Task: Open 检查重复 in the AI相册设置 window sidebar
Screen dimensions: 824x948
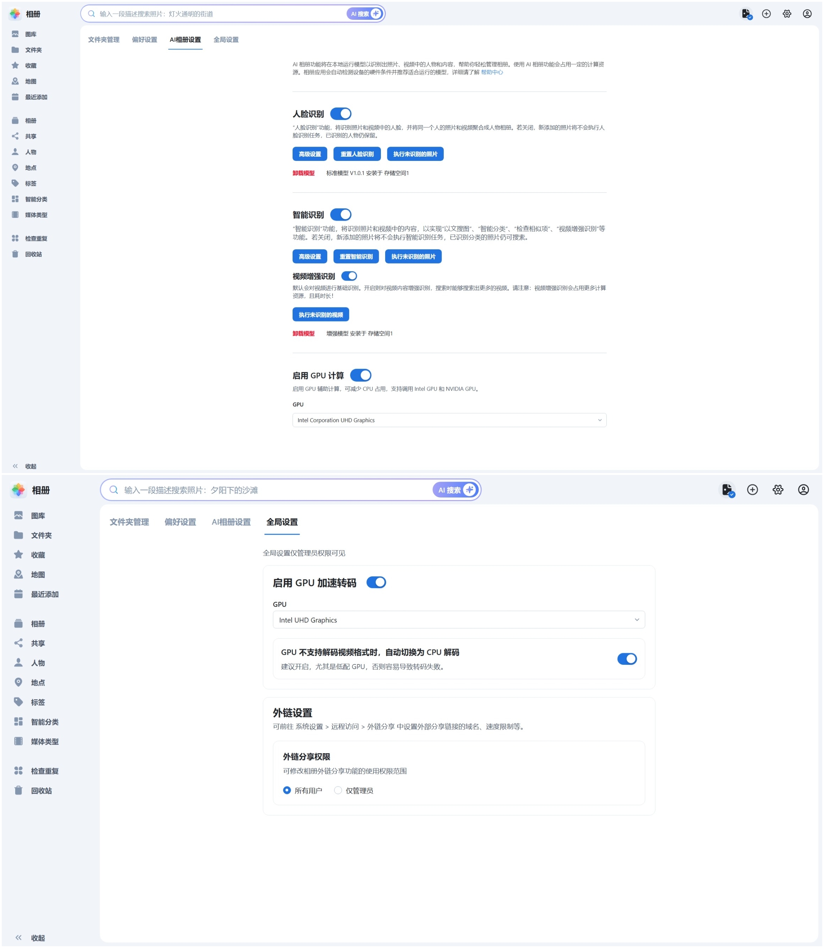Action: click(x=35, y=238)
